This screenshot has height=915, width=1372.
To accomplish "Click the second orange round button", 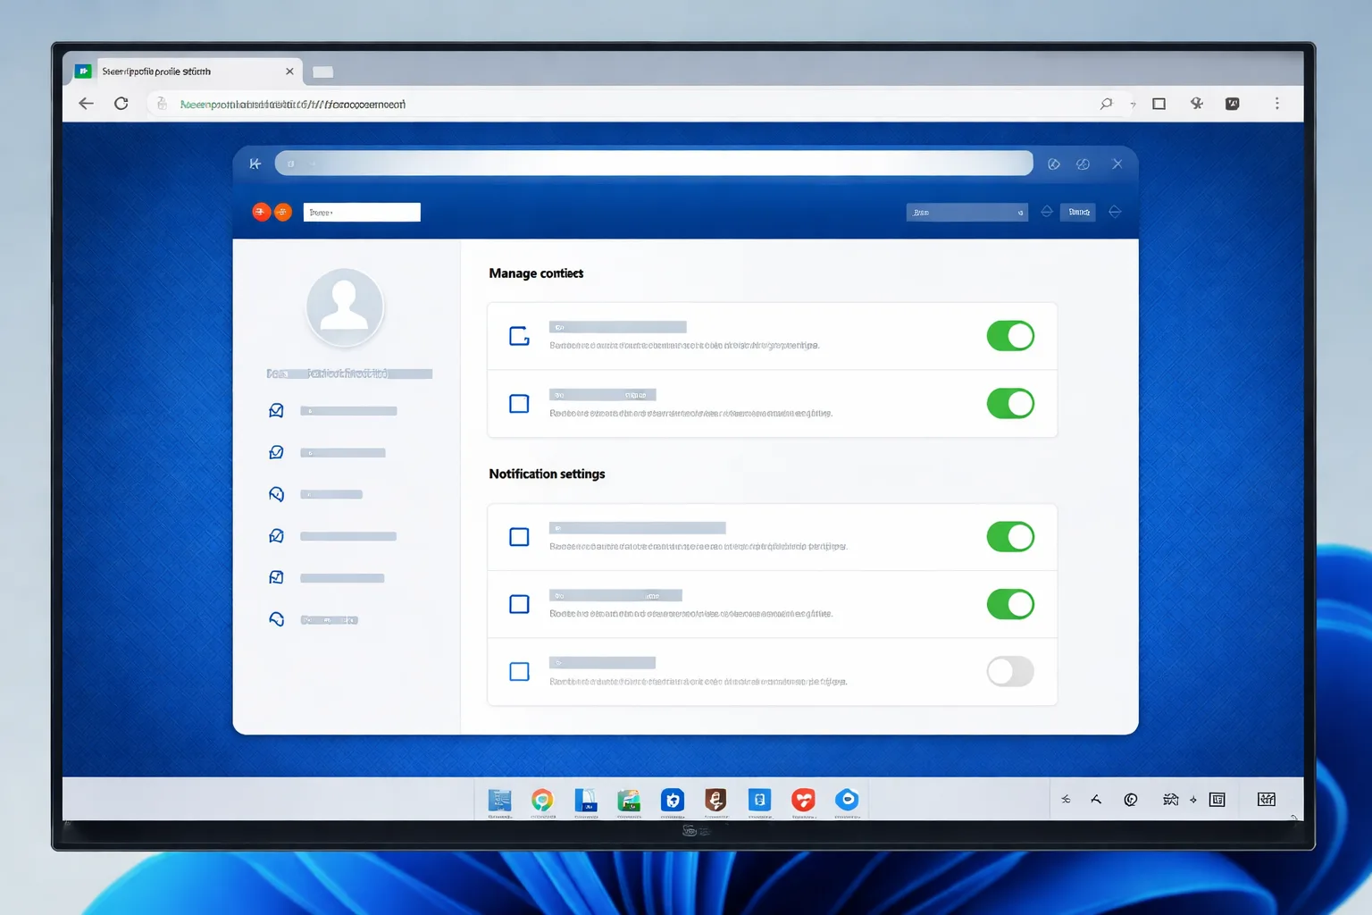I will click(x=282, y=212).
